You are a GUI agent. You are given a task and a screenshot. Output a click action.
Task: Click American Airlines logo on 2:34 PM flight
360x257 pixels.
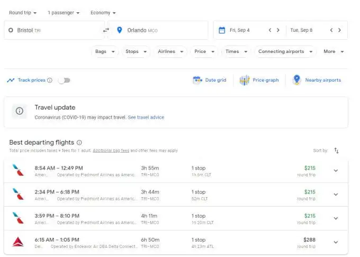pos(18,194)
